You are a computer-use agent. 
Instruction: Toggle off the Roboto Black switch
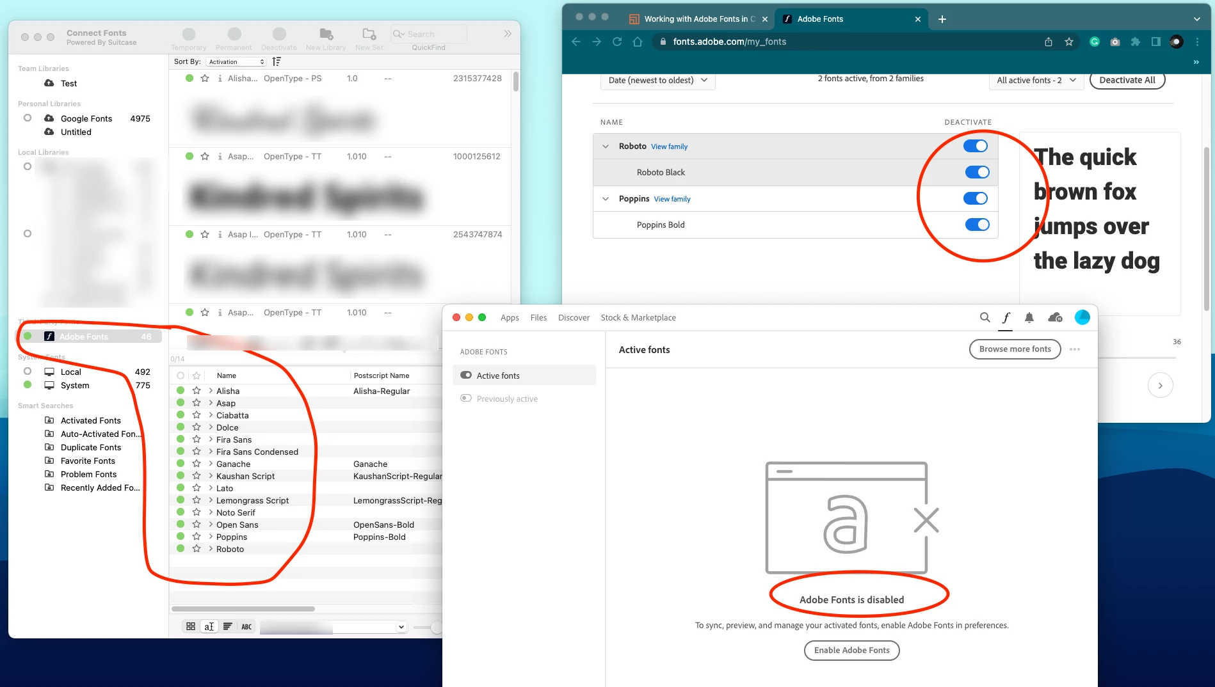(x=978, y=172)
